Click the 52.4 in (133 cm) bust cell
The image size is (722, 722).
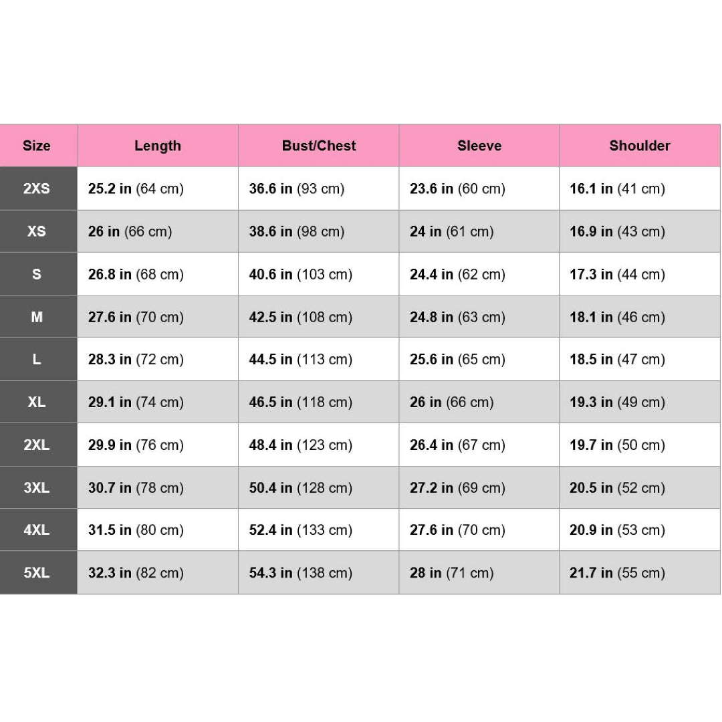(301, 530)
